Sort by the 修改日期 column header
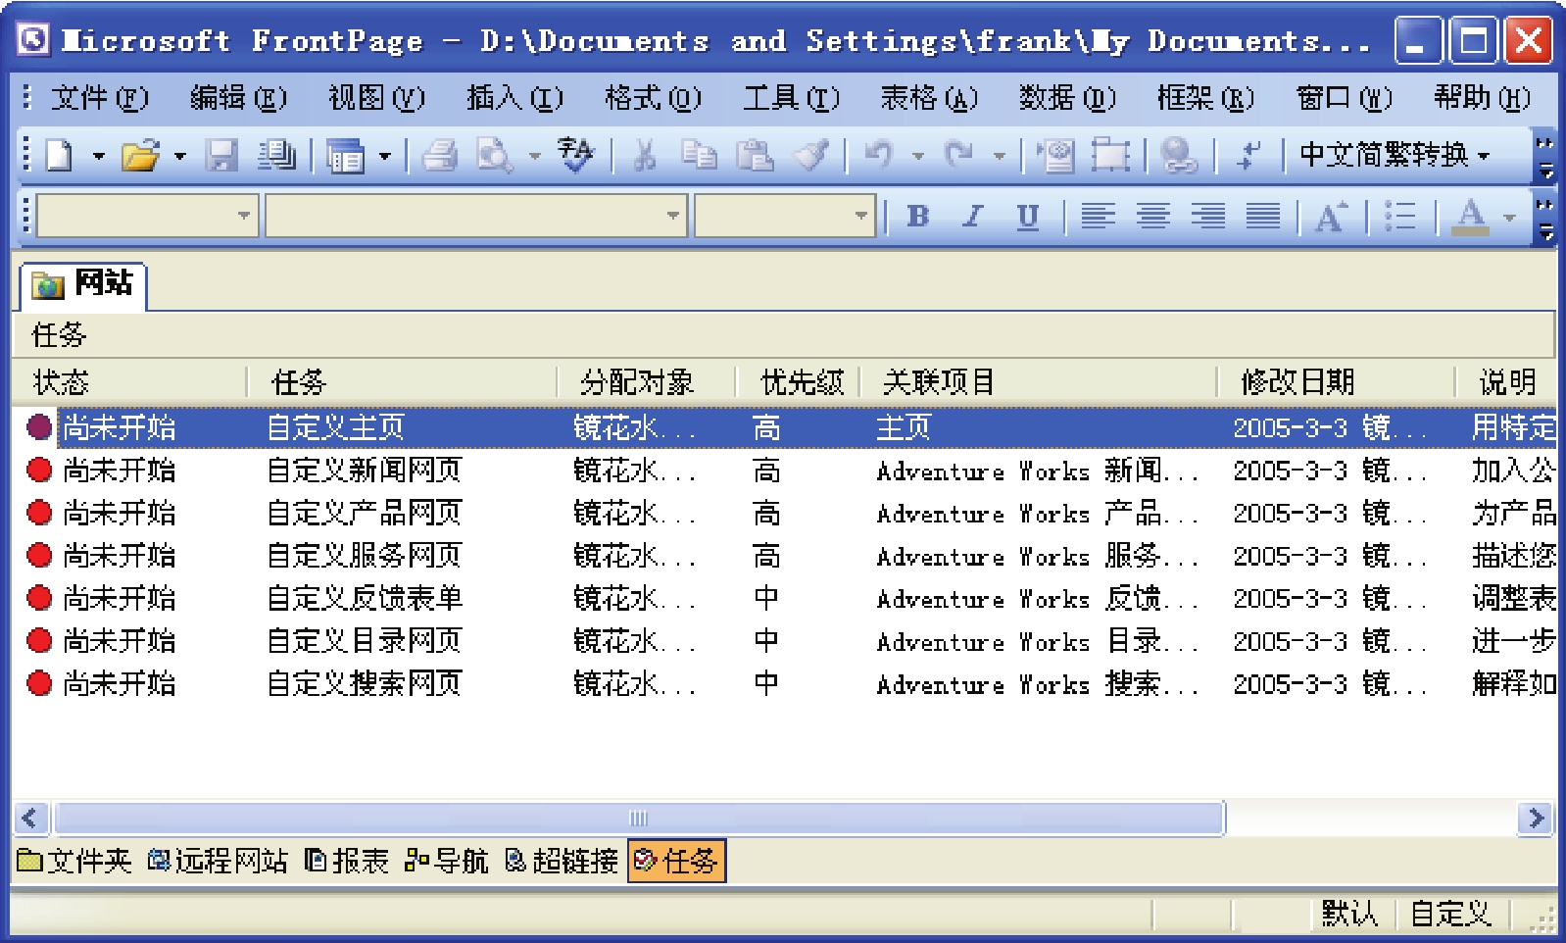The height and width of the screenshot is (943, 1566). click(1336, 382)
